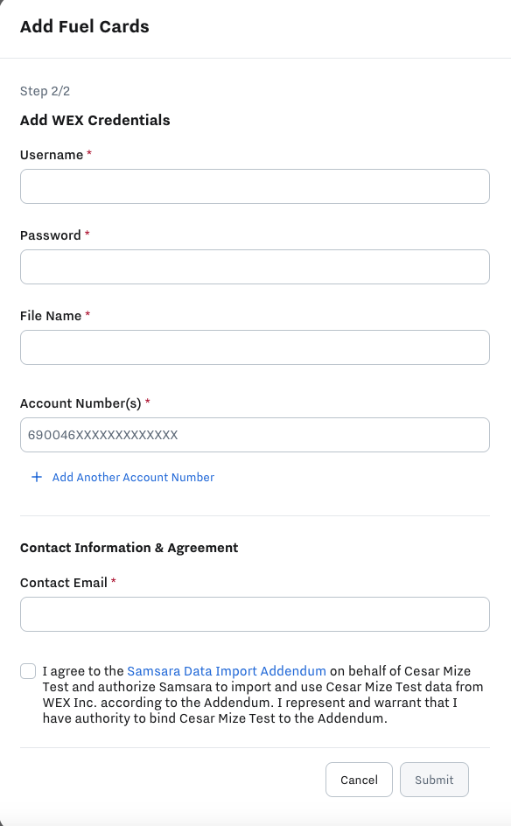Focus the Password input field
This screenshot has width=511, height=826.
pyautogui.click(x=255, y=267)
